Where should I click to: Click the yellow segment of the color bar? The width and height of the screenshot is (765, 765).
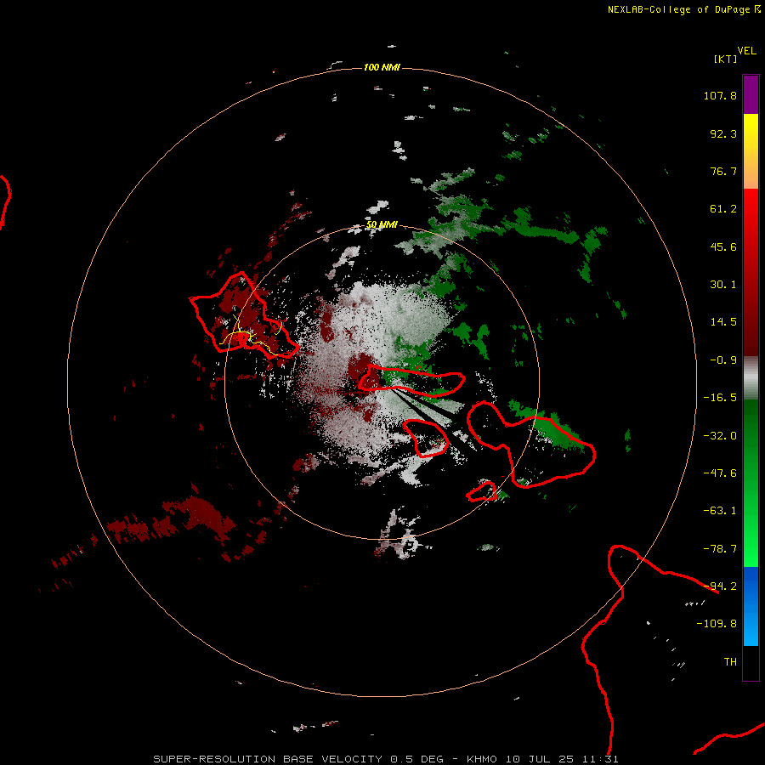coord(751,151)
